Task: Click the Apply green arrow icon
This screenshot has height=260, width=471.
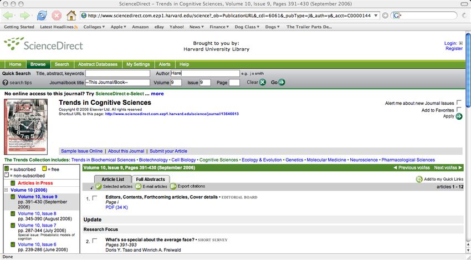Action: 459,116
